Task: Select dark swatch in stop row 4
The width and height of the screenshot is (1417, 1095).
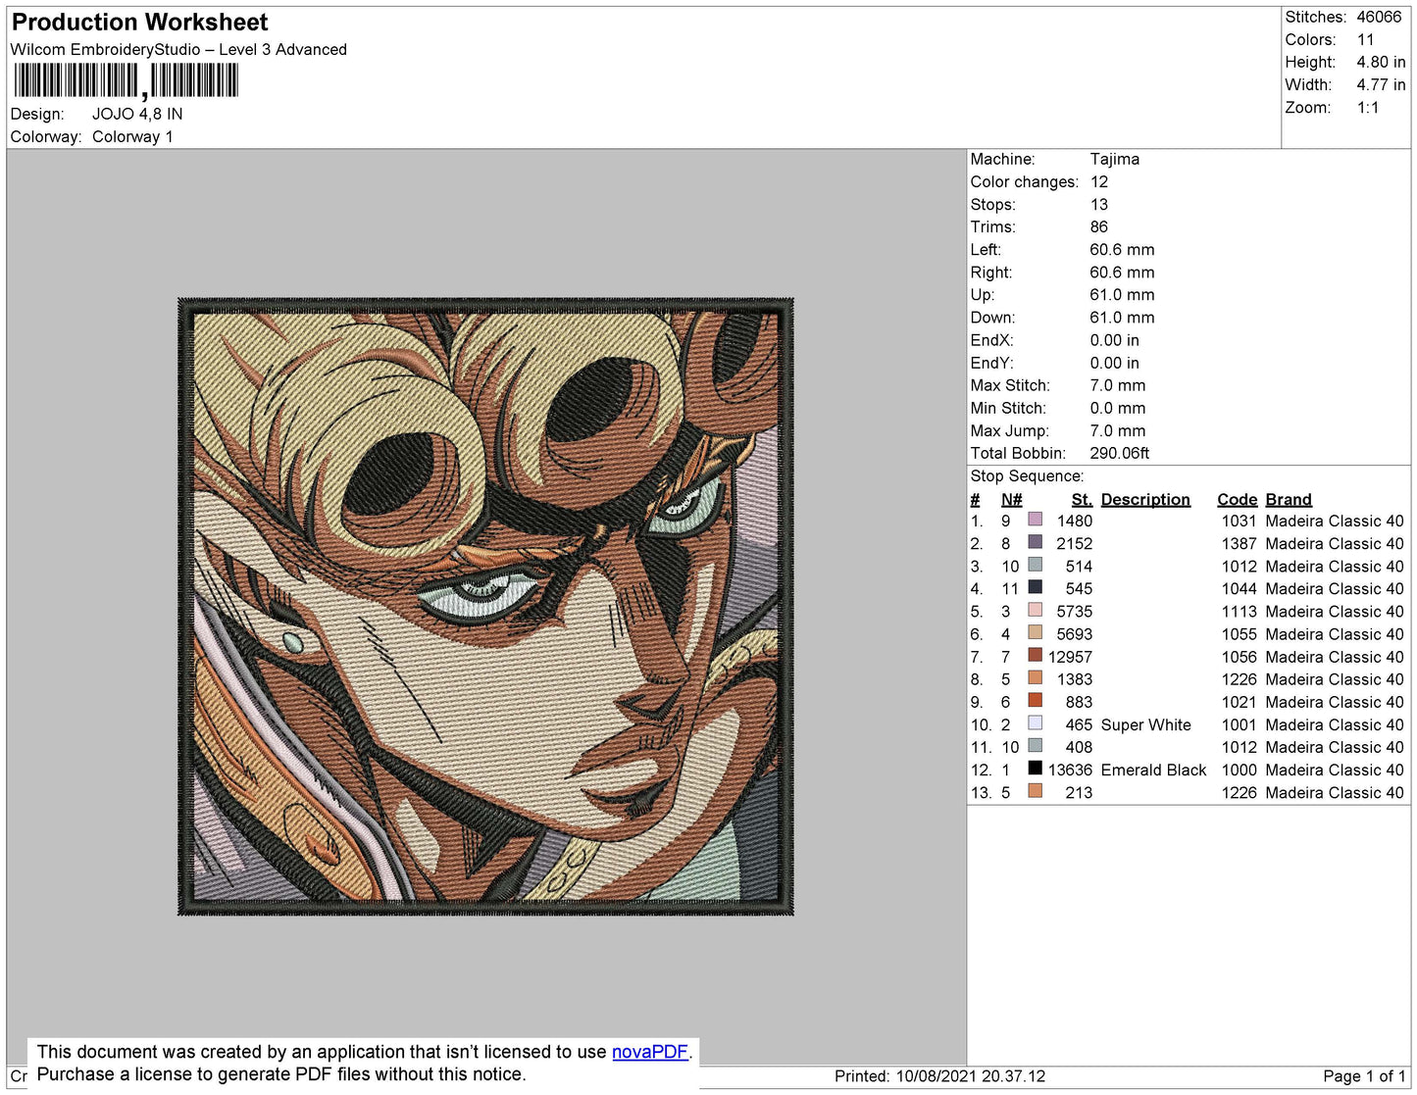Action: click(x=1035, y=587)
